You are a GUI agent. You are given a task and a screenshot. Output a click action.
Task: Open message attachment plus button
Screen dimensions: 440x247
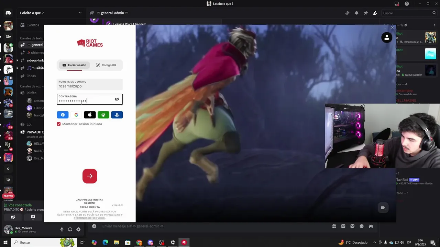94,226
